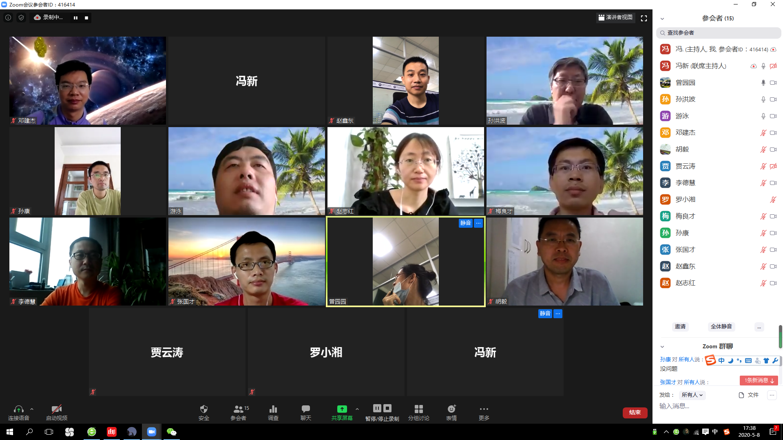Viewport: 783px width, 440px height.
Task: Open the 所有人 recipient dropdown
Action: coord(692,395)
